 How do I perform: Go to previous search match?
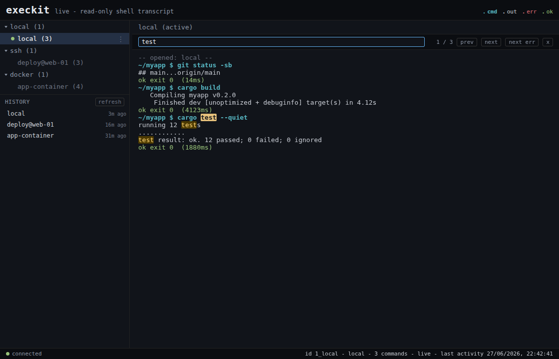467,42
